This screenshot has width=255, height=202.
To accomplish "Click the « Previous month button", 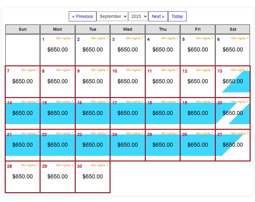I will 83,16.
